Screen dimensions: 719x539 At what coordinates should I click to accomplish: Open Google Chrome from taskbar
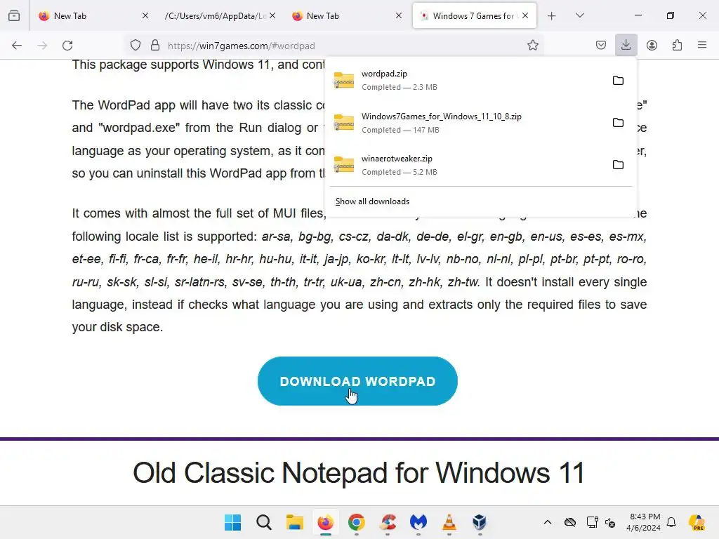click(356, 522)
